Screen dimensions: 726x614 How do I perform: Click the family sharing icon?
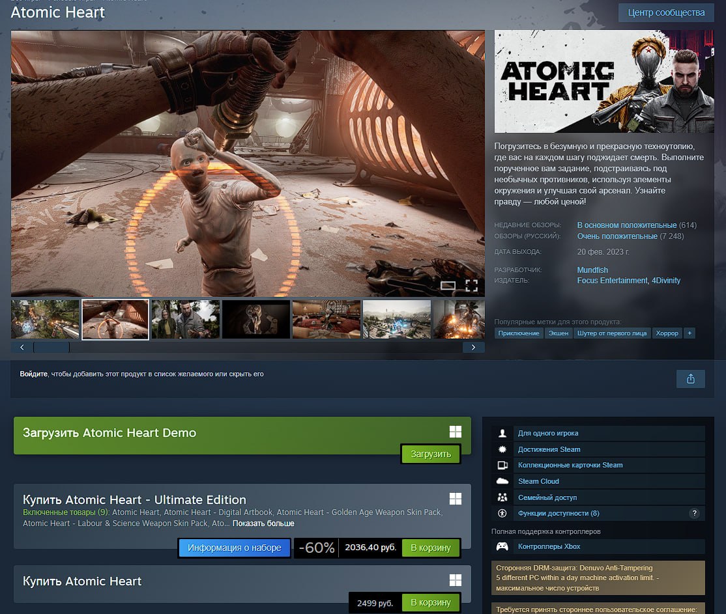coord(502,497)
